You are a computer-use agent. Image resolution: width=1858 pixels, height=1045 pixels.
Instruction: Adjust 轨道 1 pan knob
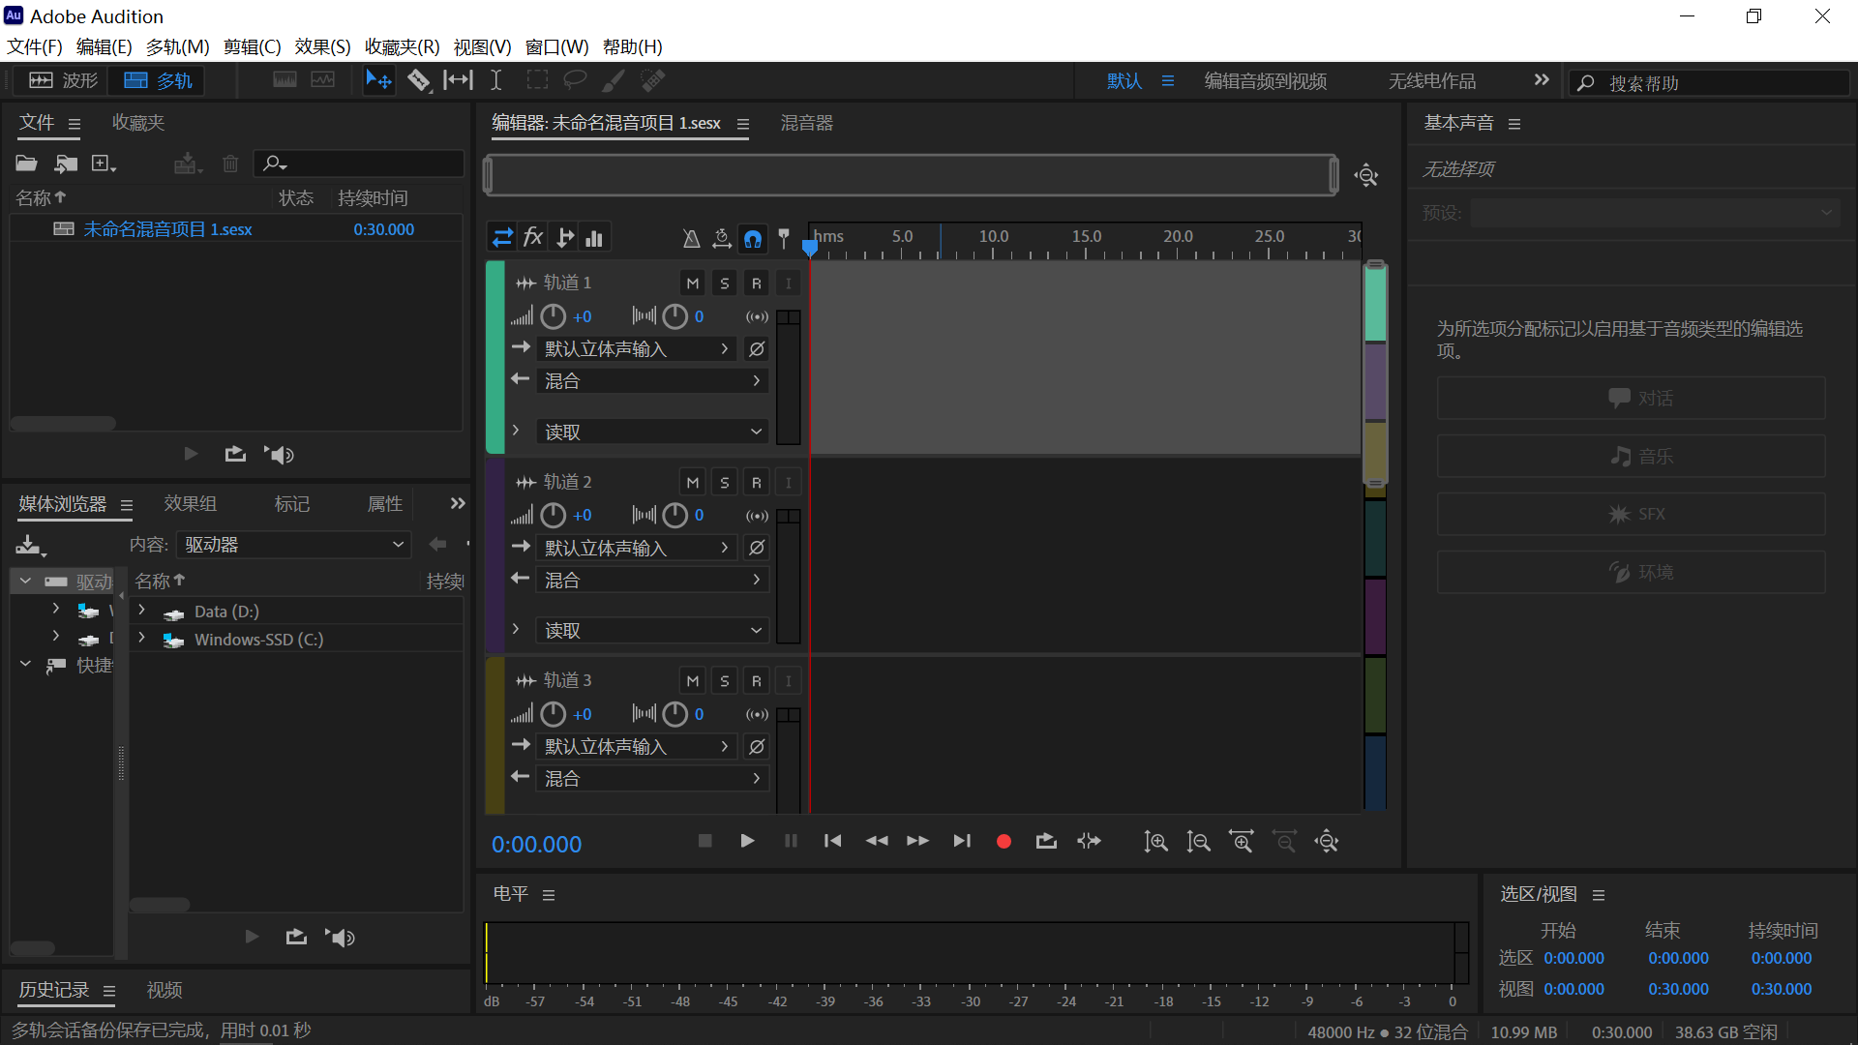(x=675, y=316)
